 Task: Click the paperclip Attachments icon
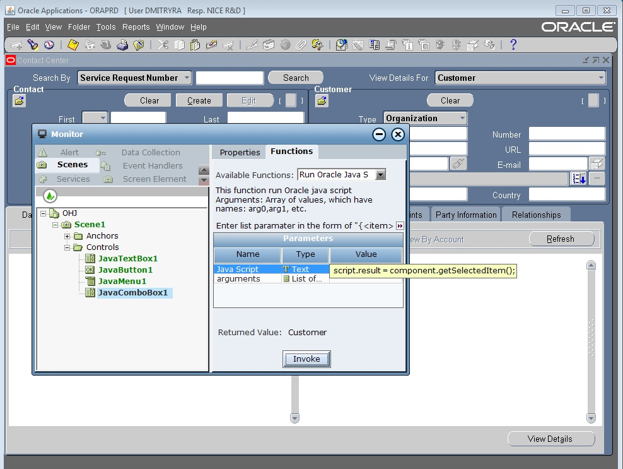point(301,45)
